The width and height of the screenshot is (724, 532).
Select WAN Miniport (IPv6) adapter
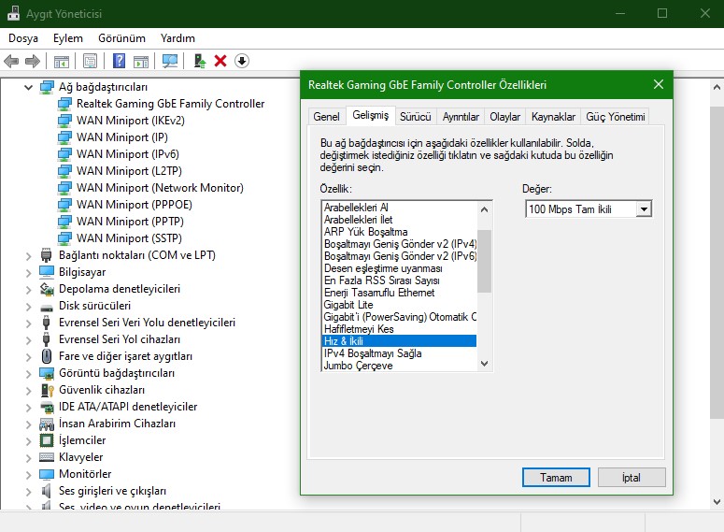[128, 154]
